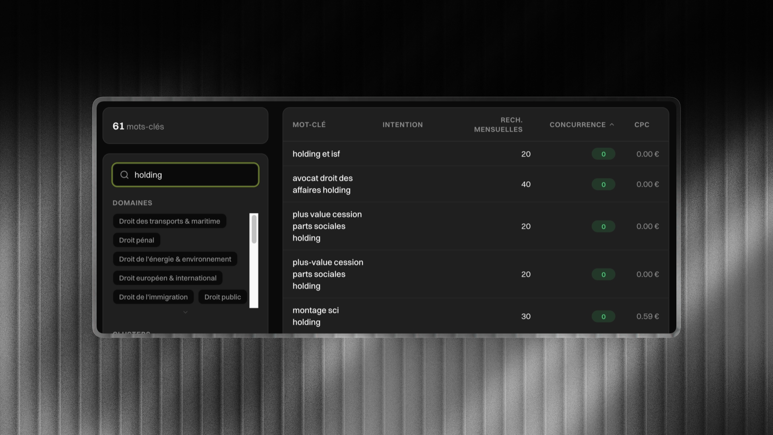773x435 pixels.
Task: Select the Droit européen & international chip
Action: tap(167, 278)
